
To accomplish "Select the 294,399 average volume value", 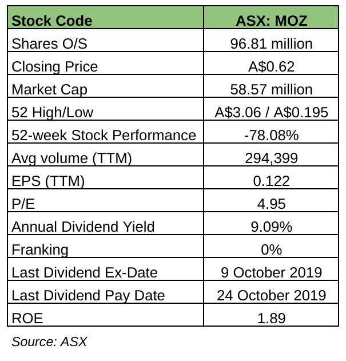I will click(x=272, y=158).
